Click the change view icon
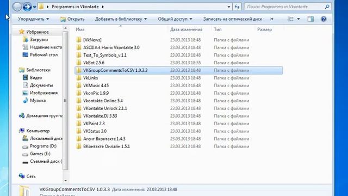This screenshot has height=196, width=348. [290, 19]
